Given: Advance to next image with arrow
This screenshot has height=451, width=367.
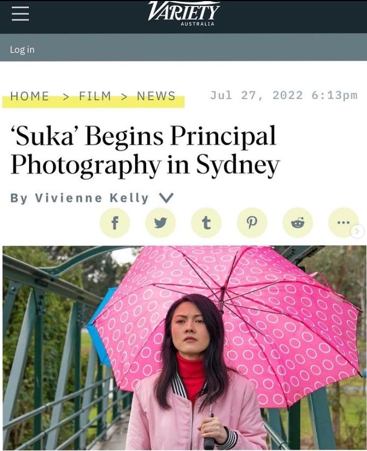Looking at the screenshot, I should click(357, 231).
